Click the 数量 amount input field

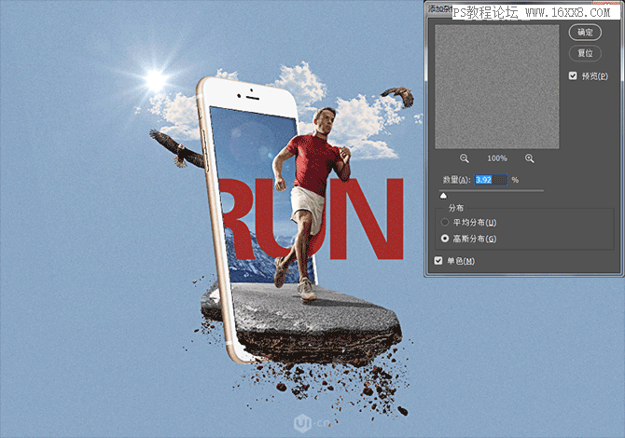[491, 180]
